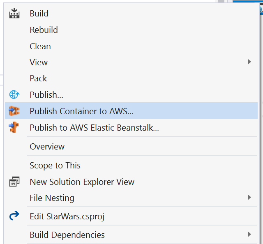Select Rebuild from the context menu
This screenshot has height=244, width=263.
point(44,30)
